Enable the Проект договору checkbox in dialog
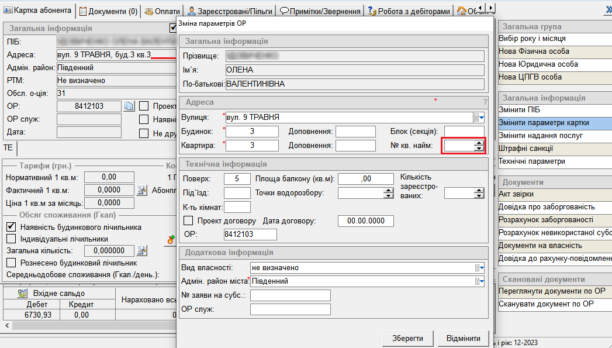The width and height of the screenshot is (612, 348). [188, 221]
